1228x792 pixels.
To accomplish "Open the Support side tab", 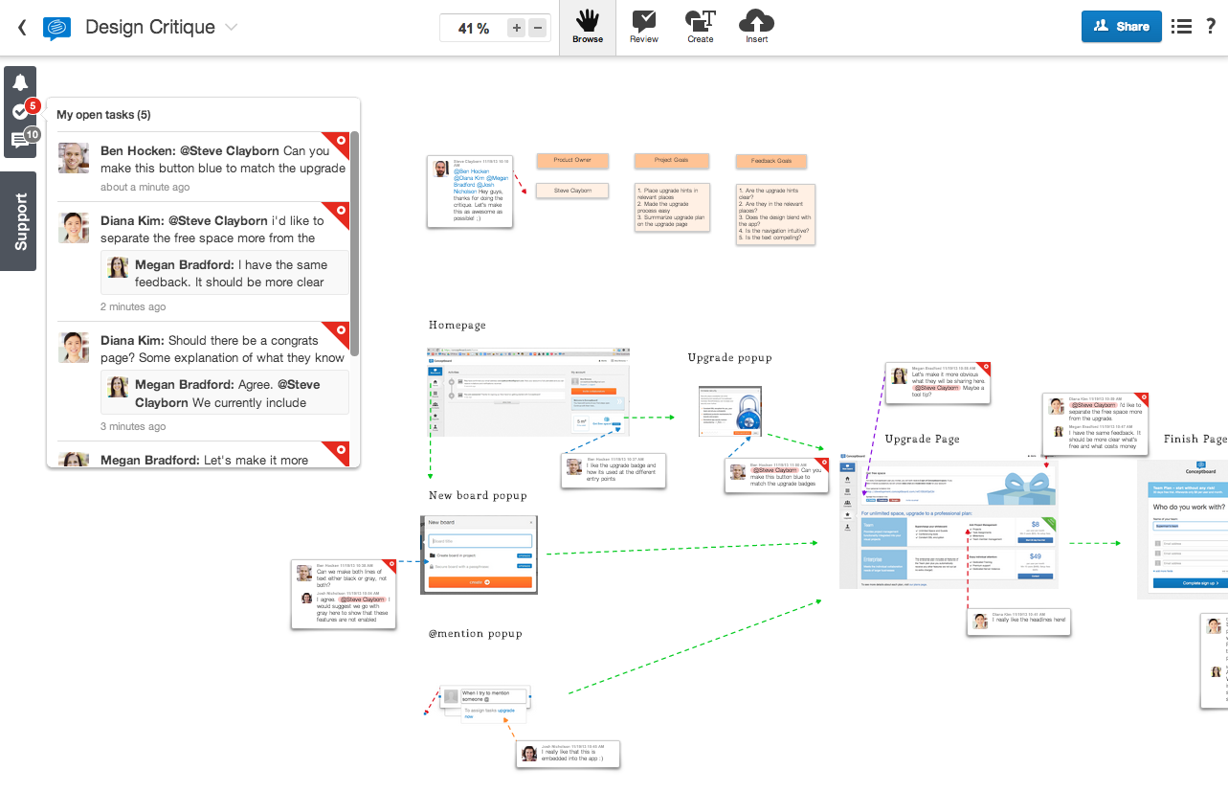I will coord(18,221).
